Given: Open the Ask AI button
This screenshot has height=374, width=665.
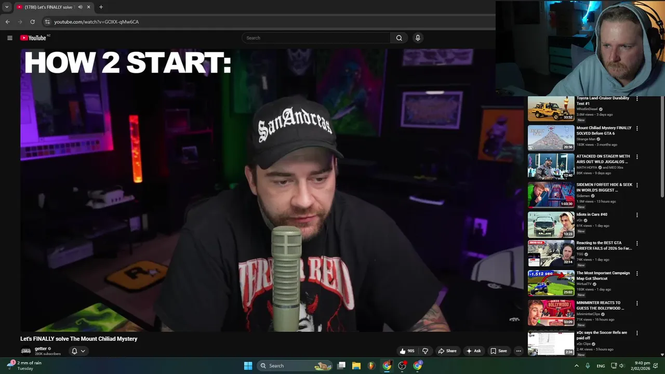Looking at the screenshot, I should 473,351.
